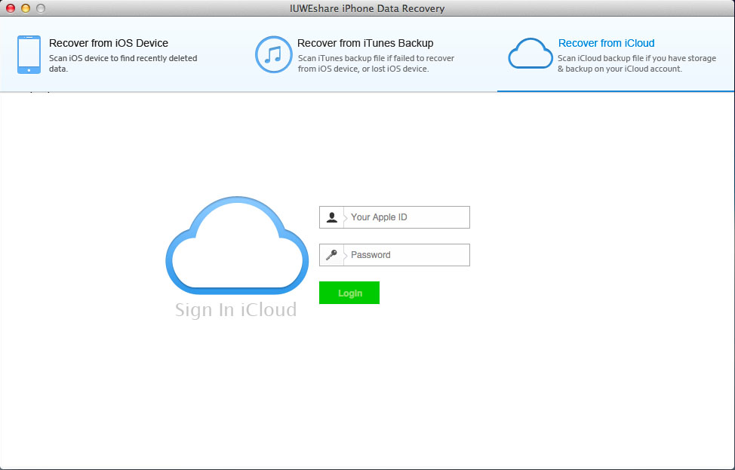
Task: Click the 'Sign In iCloud' text
Action: coord(235,310)
